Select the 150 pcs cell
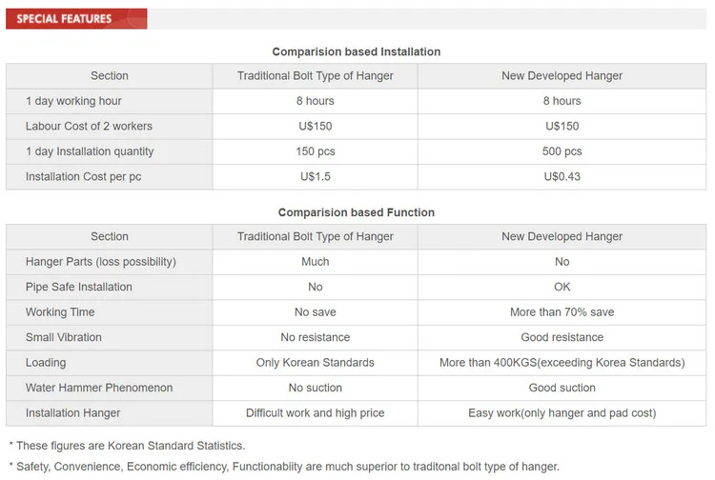 click(x=316, y=151)
